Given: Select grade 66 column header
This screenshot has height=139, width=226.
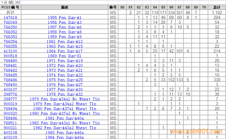Looking at the screenshot, I should pyautogui.click(x=171, y=7).
